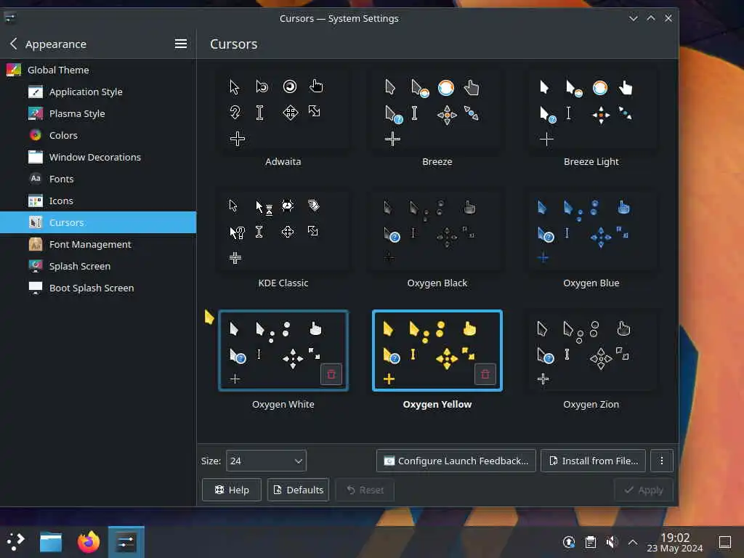The height and width of the screenshot is (558, 744).
Task: Click the Help button
Action: (x=232, y=490)
